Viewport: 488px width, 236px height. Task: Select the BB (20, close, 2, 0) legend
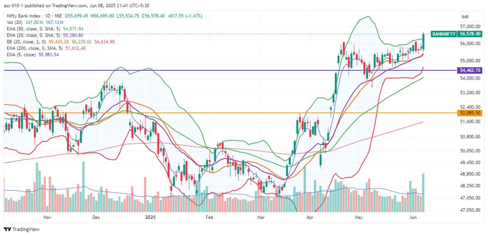(x=27, y=42)
